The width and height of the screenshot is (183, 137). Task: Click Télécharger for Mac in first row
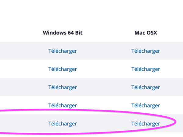pos(145,51)
